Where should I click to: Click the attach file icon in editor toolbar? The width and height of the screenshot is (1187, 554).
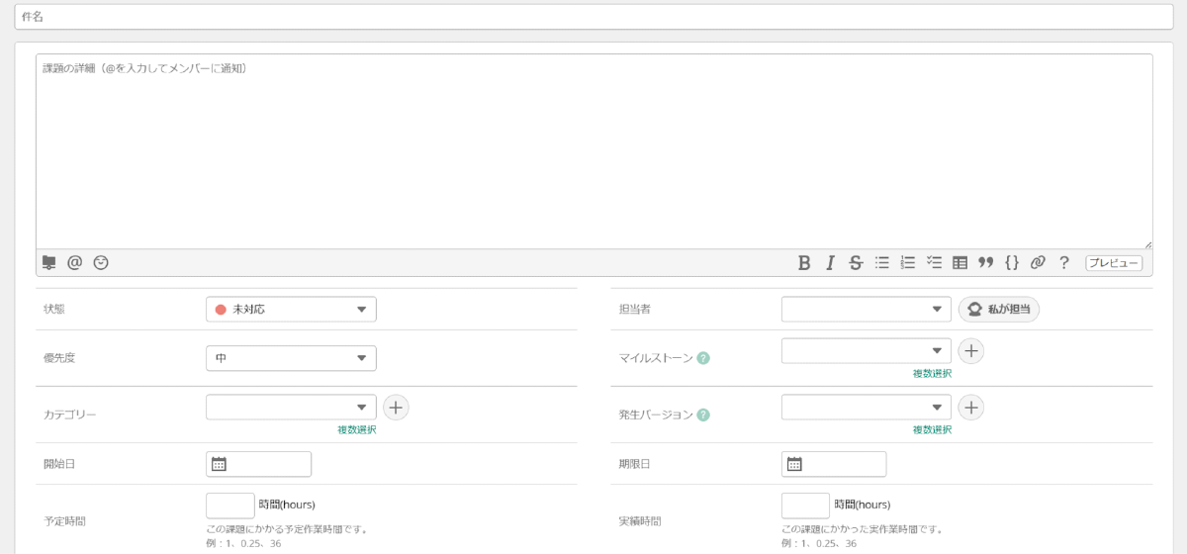click(x=49, y=262)
